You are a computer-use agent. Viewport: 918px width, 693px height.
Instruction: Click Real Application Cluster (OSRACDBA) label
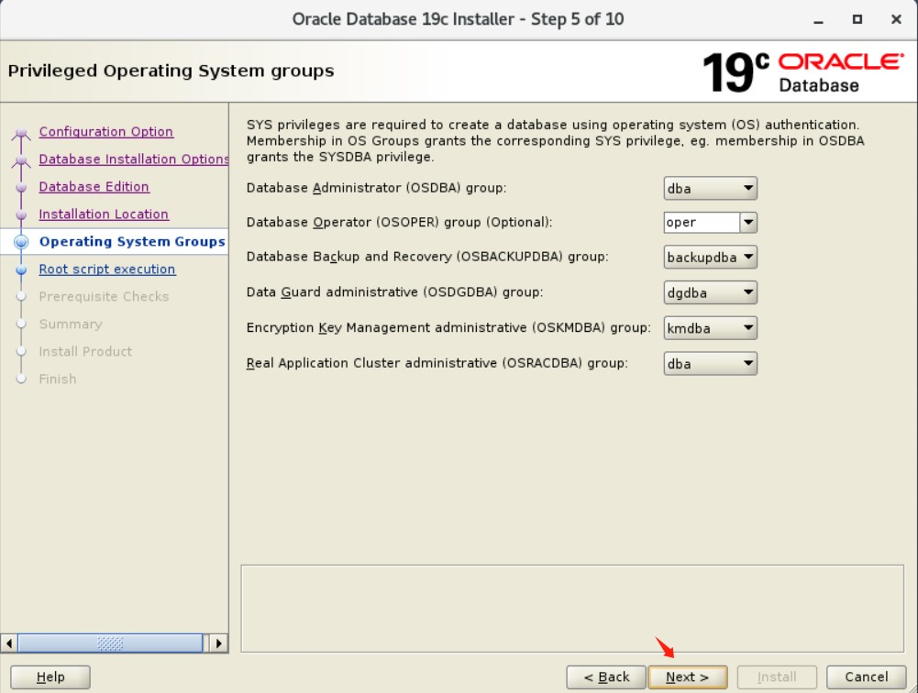[437, 363]
